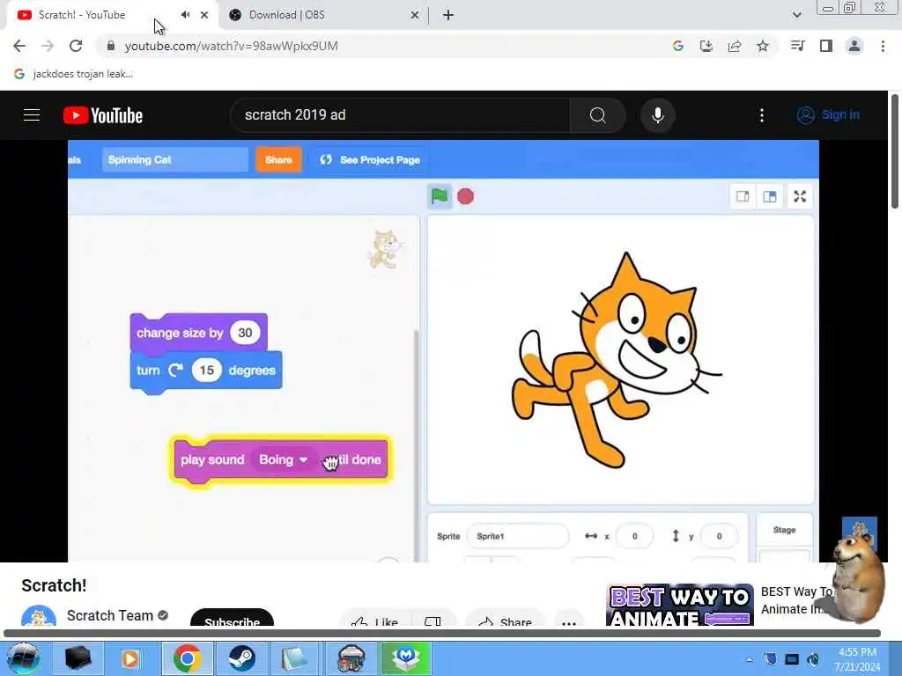Screen dimensions: 902x676
Task: Reload the page with the refresh icon
Action: [76, 46]
